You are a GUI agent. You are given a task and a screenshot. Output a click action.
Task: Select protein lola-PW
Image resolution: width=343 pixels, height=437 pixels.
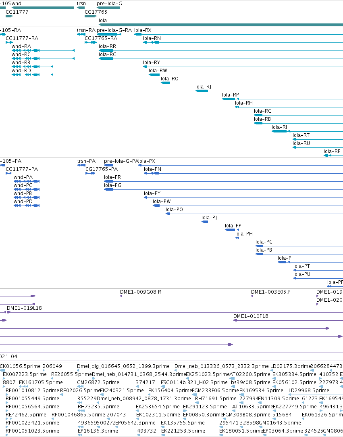[248, 206]
